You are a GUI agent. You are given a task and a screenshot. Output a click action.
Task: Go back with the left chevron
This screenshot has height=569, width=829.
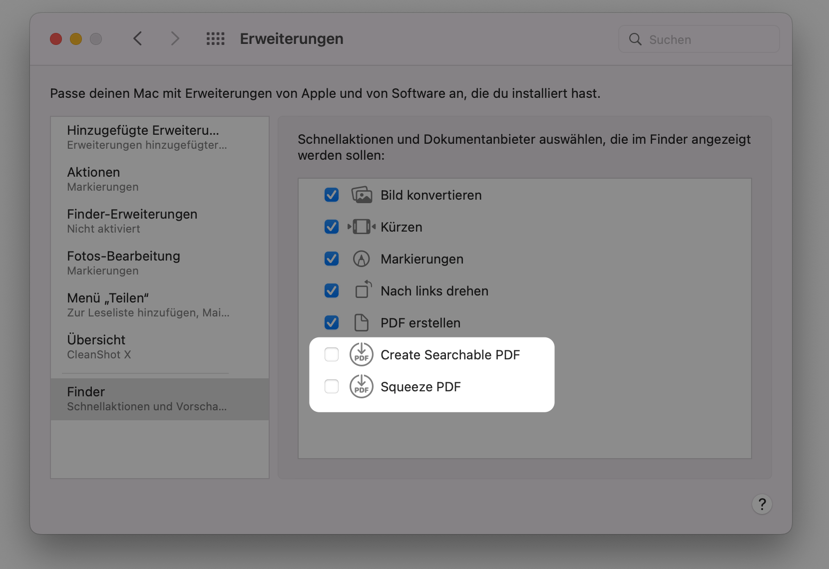(x=138, y=39)
